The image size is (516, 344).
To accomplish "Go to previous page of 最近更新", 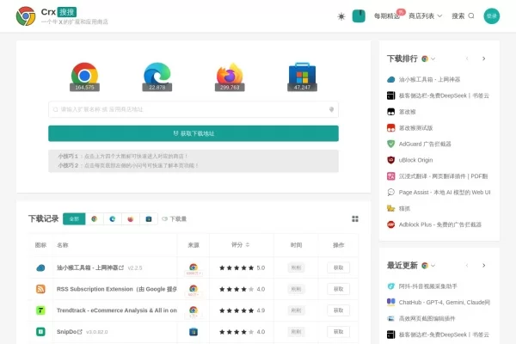I will click(467, 266).
